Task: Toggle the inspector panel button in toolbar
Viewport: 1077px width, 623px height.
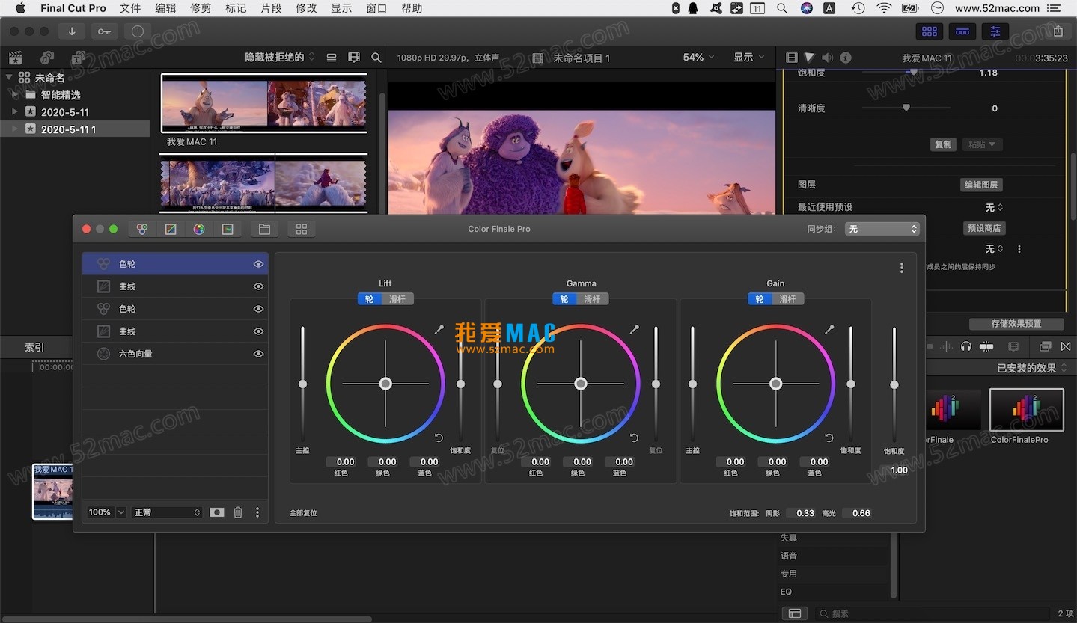Action: click(995, 31)
